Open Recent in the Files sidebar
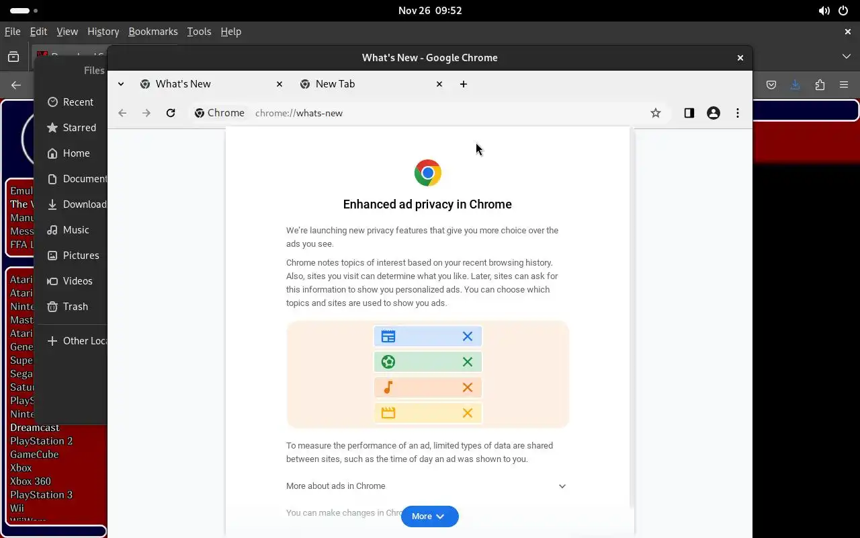Image resolution: width=860 pixels, height=538 pixels. tap(71, 102)
